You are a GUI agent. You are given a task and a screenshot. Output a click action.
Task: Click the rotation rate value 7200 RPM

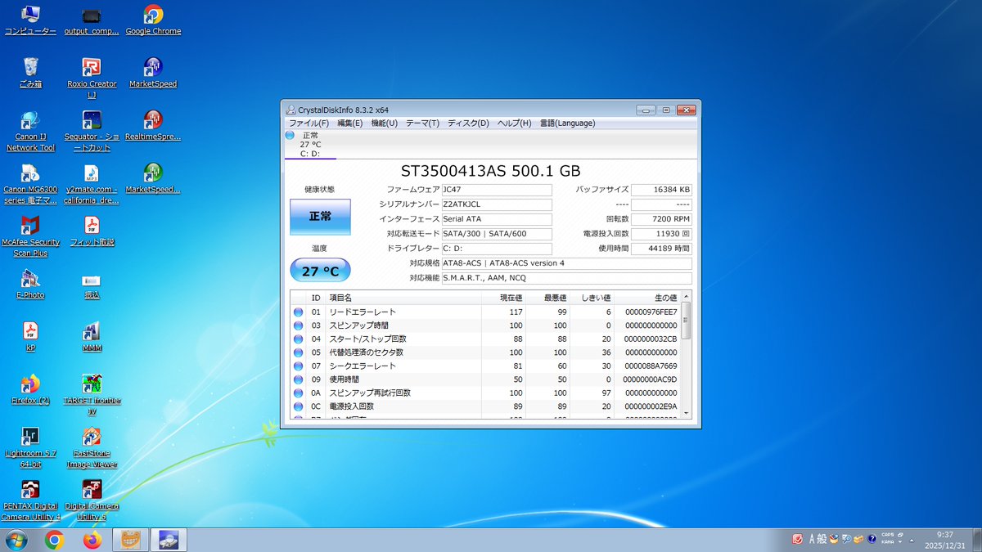pyautogui.click(x=661, y=219)
